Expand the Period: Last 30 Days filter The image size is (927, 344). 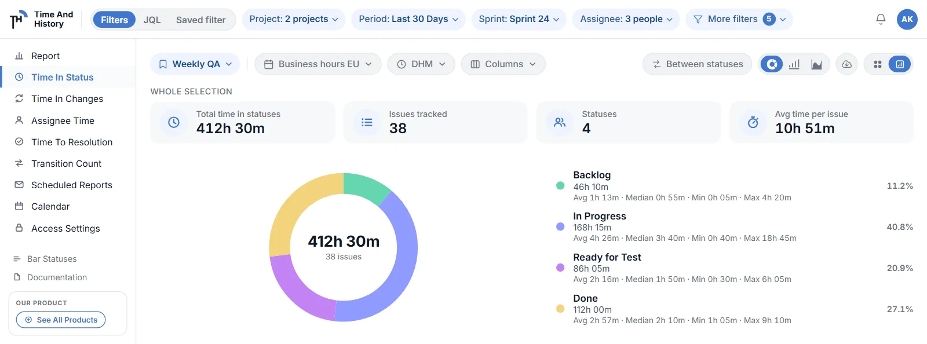[x=408, y=19]
